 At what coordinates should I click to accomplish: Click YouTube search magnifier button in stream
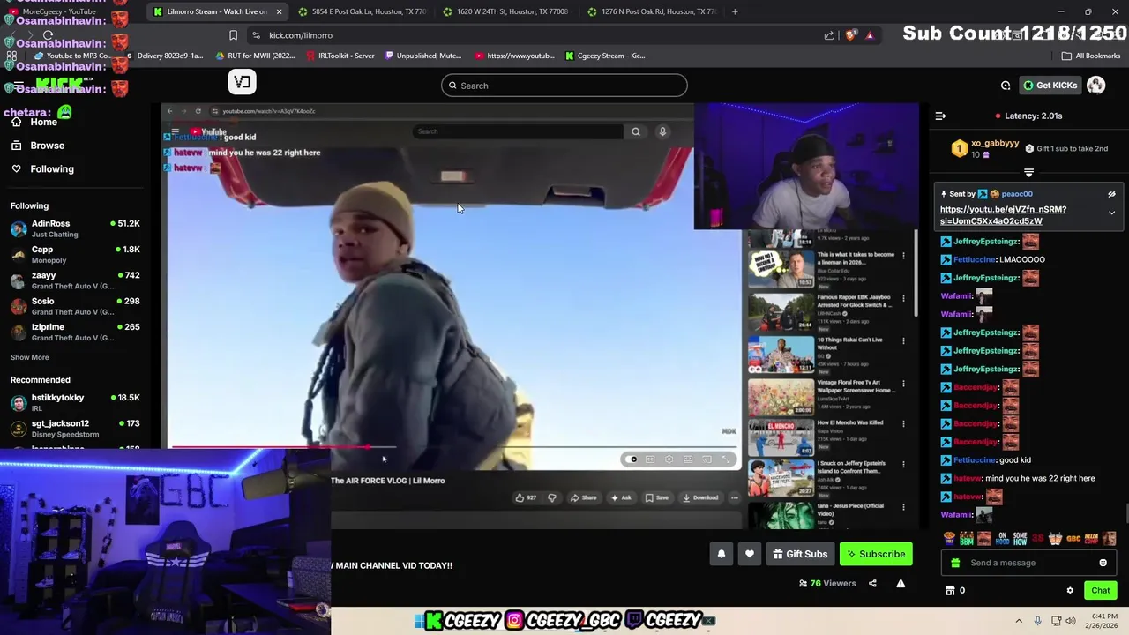click(635, 131)
